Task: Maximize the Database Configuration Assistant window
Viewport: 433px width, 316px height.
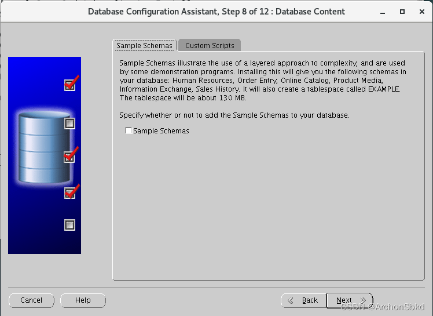Action: [402, 12]
